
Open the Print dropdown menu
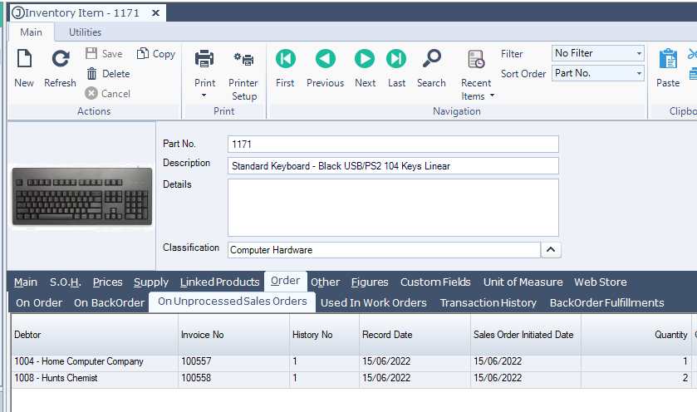[x=204, y=95]
